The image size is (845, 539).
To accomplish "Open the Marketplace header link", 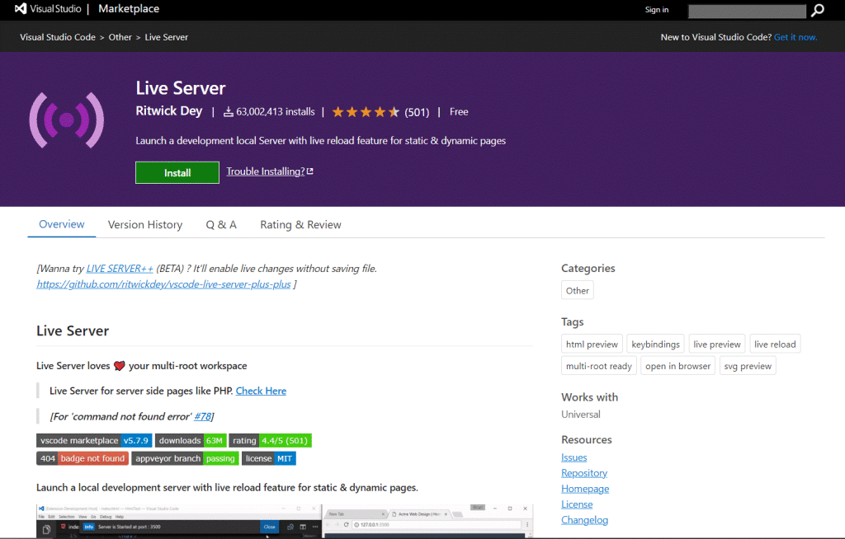I will pos(129,8).
